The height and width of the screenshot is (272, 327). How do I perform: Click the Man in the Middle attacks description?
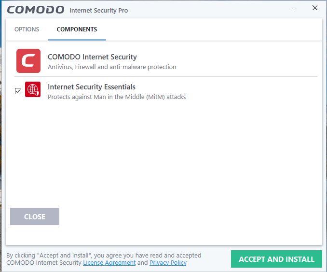(x=117, y=97)
